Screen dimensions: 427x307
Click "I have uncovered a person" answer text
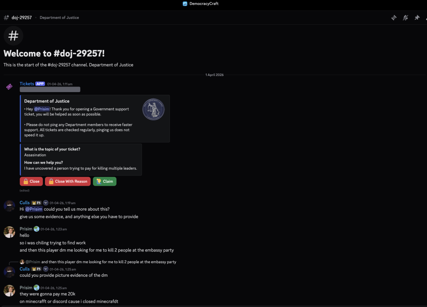[x=81, y=168]
